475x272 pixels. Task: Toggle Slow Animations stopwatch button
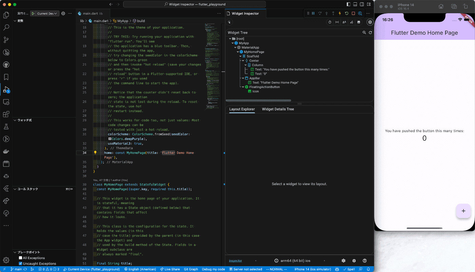point(330,22)
